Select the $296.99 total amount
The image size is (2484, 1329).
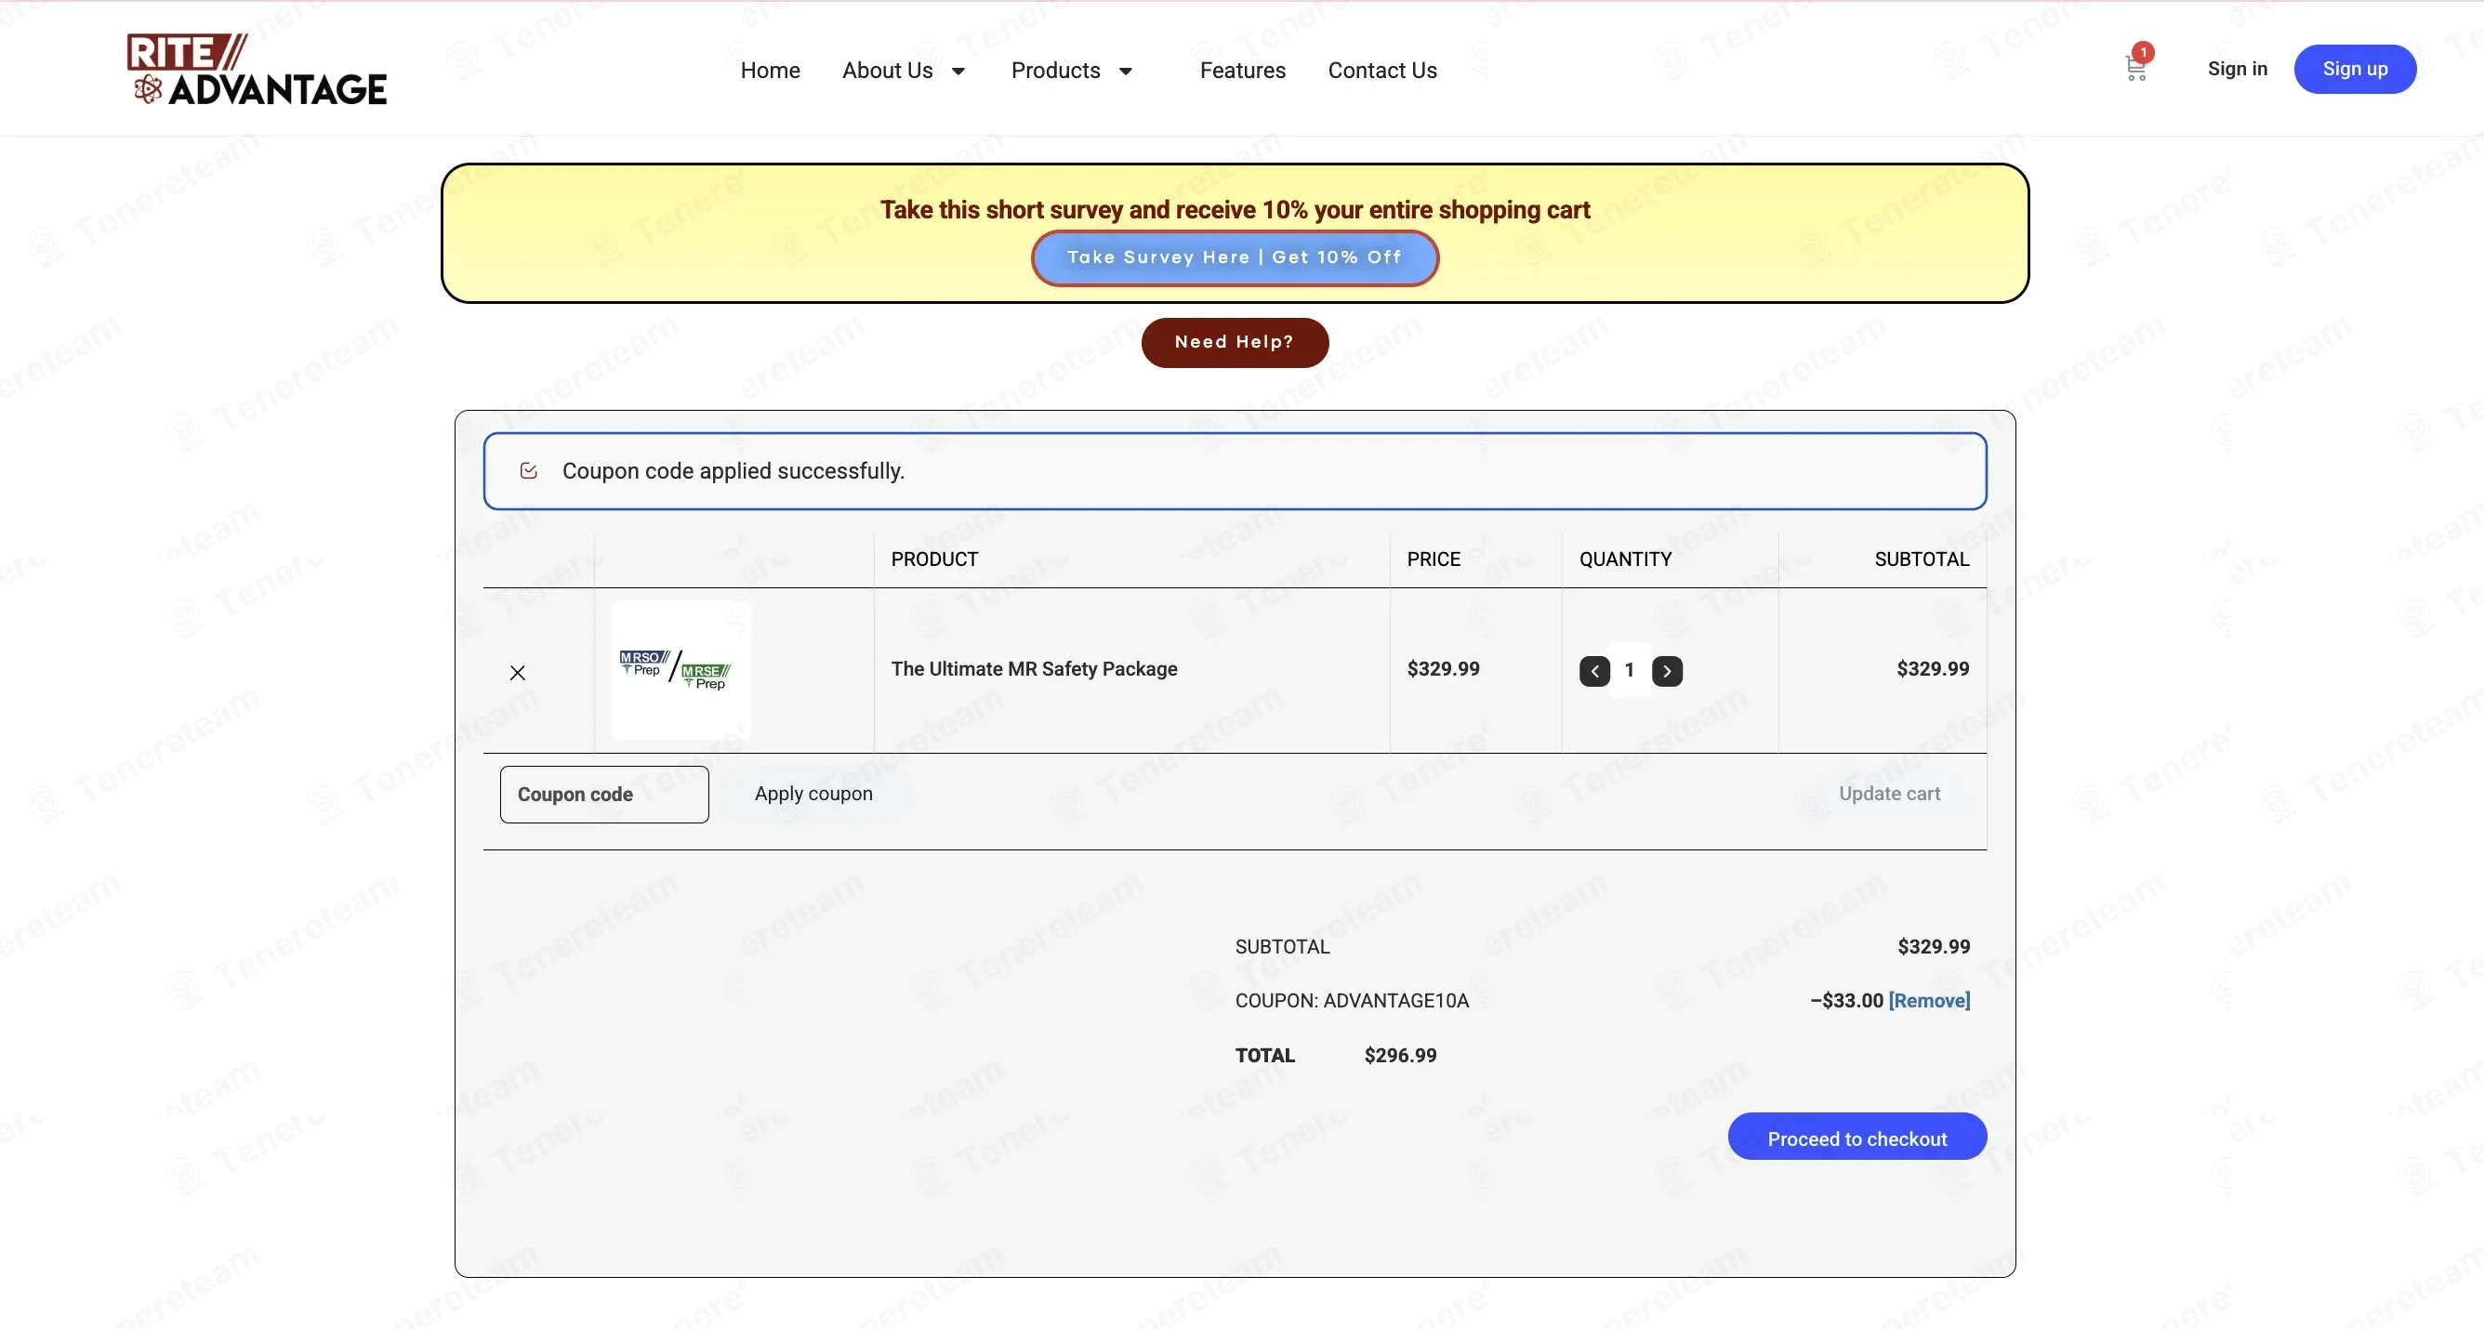[x=1400, y=1055]
